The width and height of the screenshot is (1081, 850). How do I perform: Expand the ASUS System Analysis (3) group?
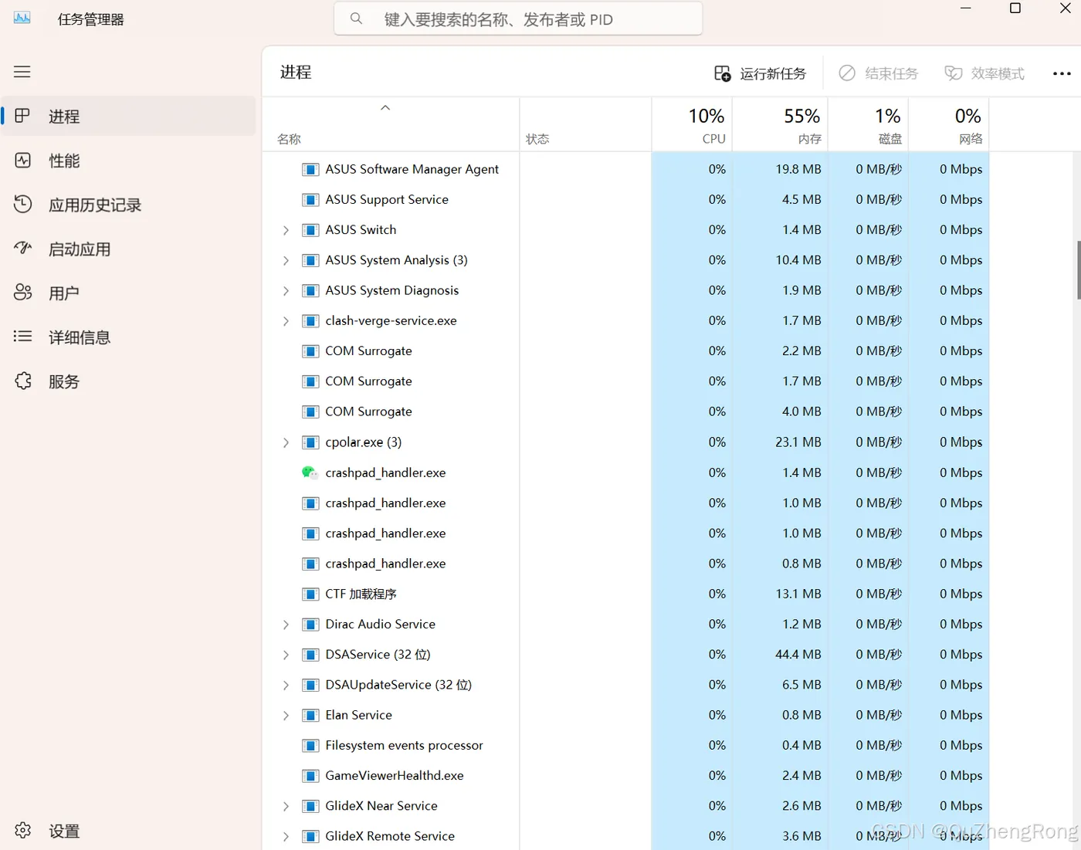tap(286, 260)
